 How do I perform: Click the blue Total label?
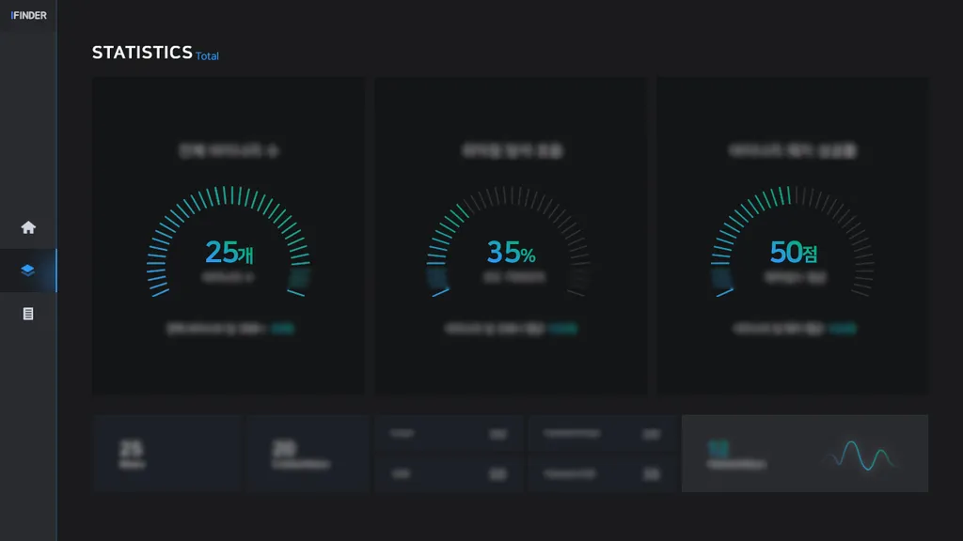click(x=207, y=55)
